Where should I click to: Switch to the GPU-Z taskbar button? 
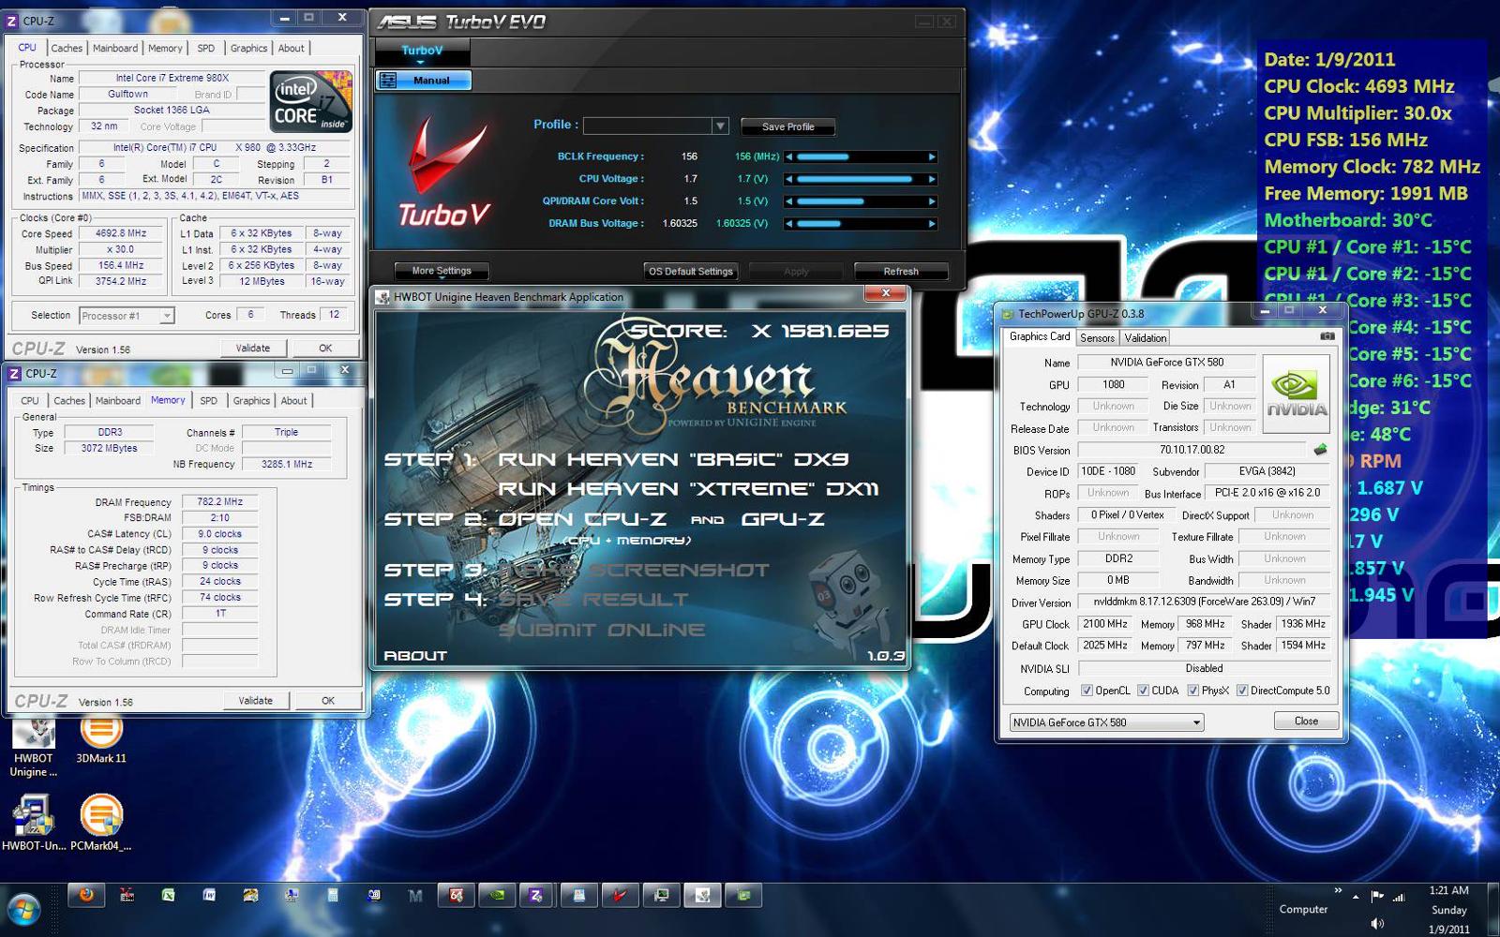tap(744, 895)
